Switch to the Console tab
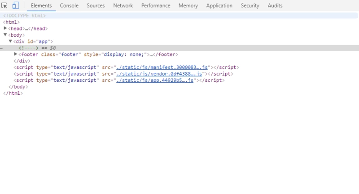 click(x=69, y=6)
